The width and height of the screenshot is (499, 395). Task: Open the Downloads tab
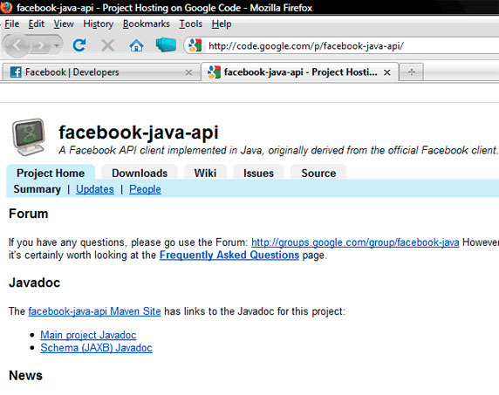140,173
